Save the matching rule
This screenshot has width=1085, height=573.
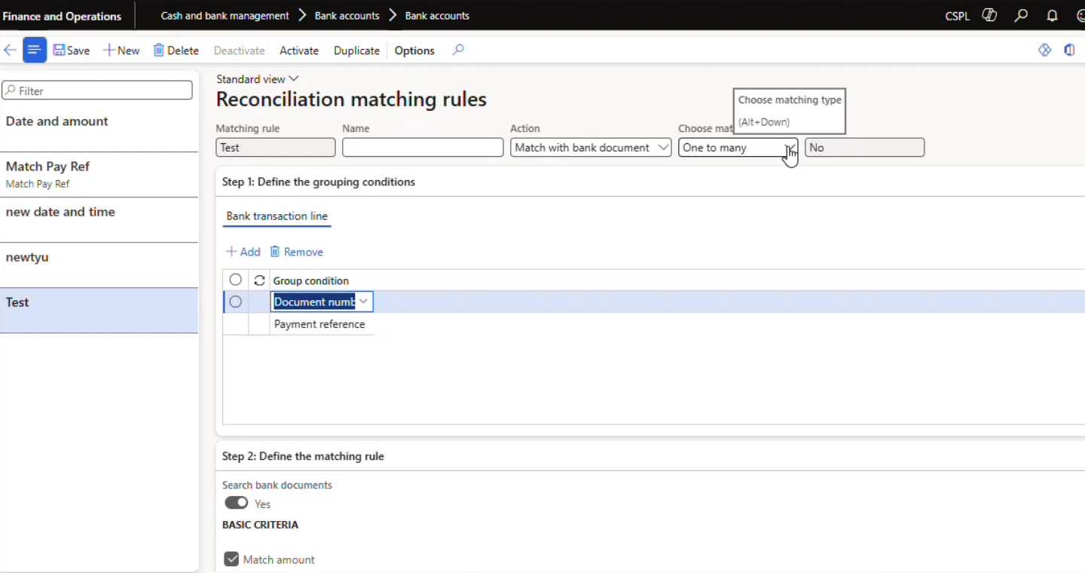tap(72, 51)
